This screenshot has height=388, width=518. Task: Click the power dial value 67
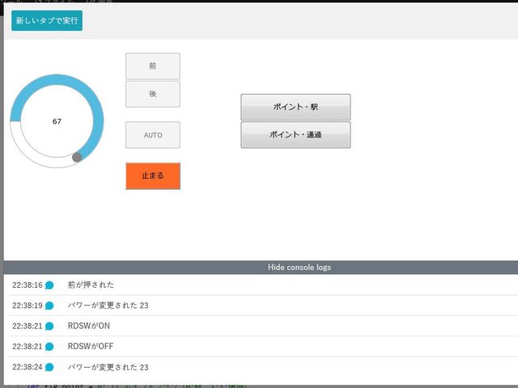point(57,121)
